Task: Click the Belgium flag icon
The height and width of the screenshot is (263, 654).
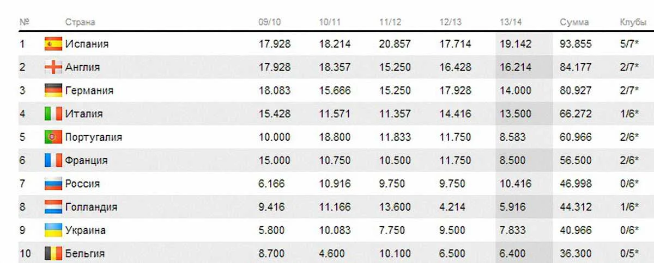Action: (53, 253)
